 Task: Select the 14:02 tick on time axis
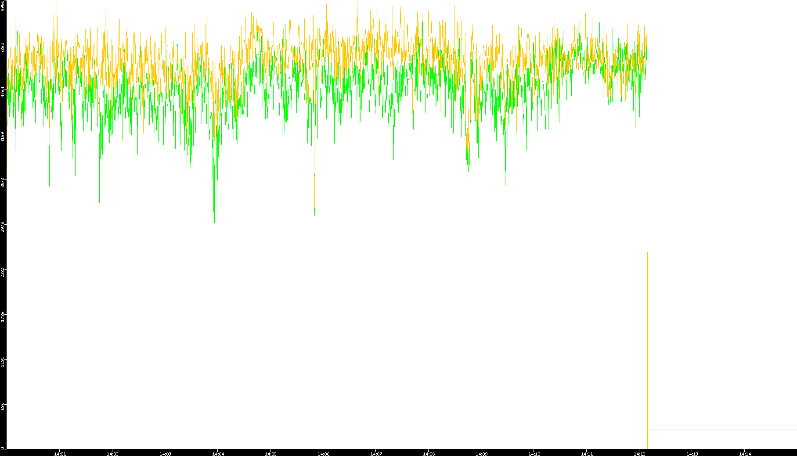tap(112, 454)
